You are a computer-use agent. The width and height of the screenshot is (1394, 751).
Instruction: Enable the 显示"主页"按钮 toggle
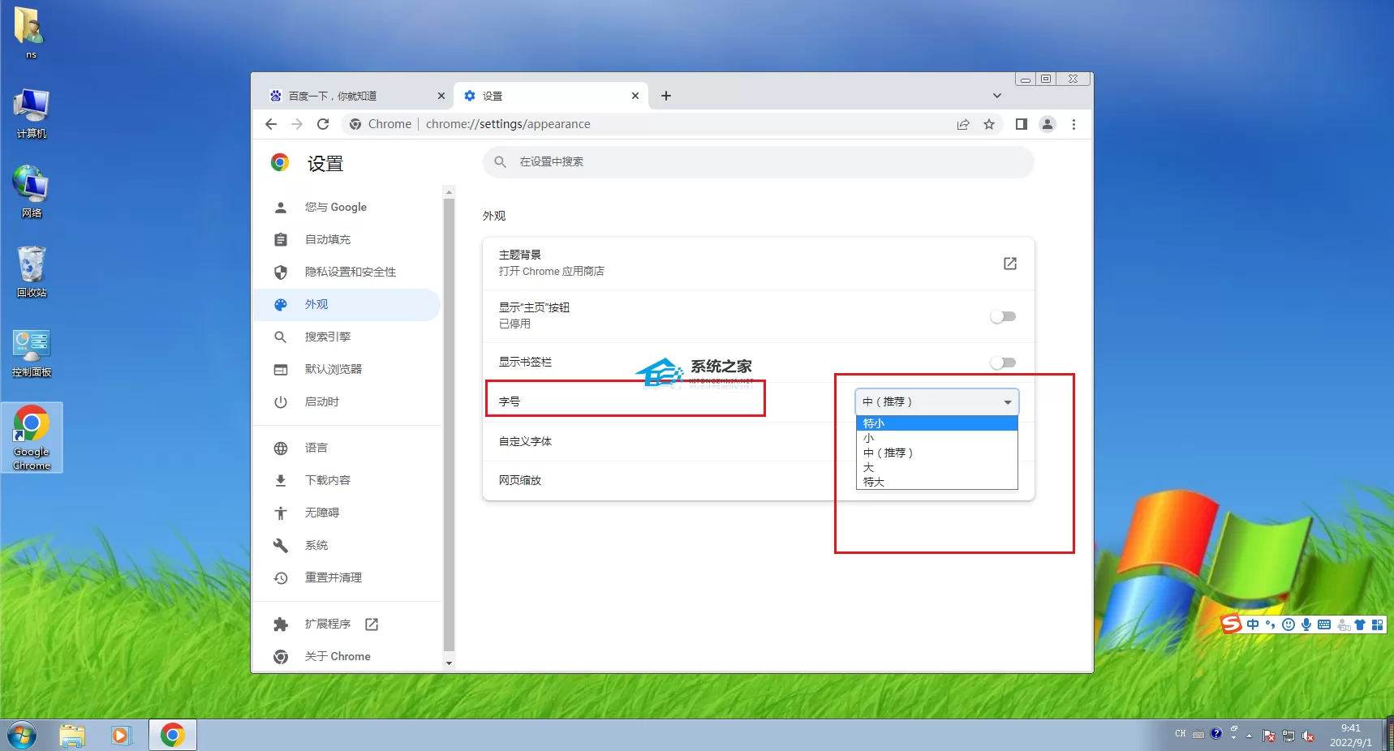[x=1003, y=316]
